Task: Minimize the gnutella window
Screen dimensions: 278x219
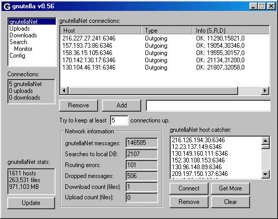Action: pyautogui.click(x=253, y=6)
